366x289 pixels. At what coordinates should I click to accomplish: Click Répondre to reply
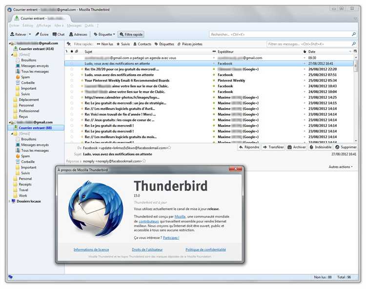249,147
